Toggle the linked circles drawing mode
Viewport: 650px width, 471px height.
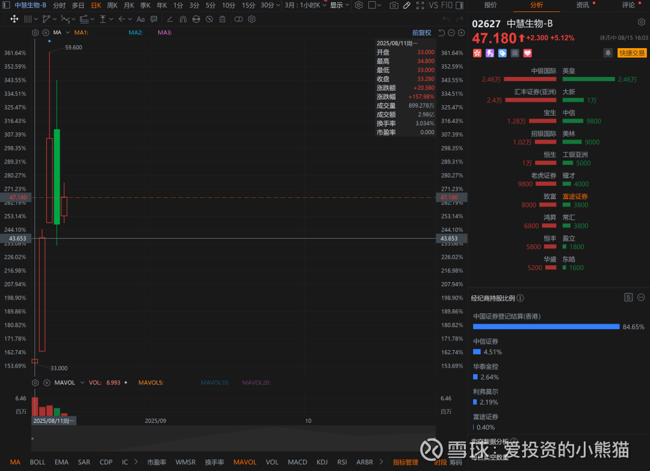click(238, 19)
